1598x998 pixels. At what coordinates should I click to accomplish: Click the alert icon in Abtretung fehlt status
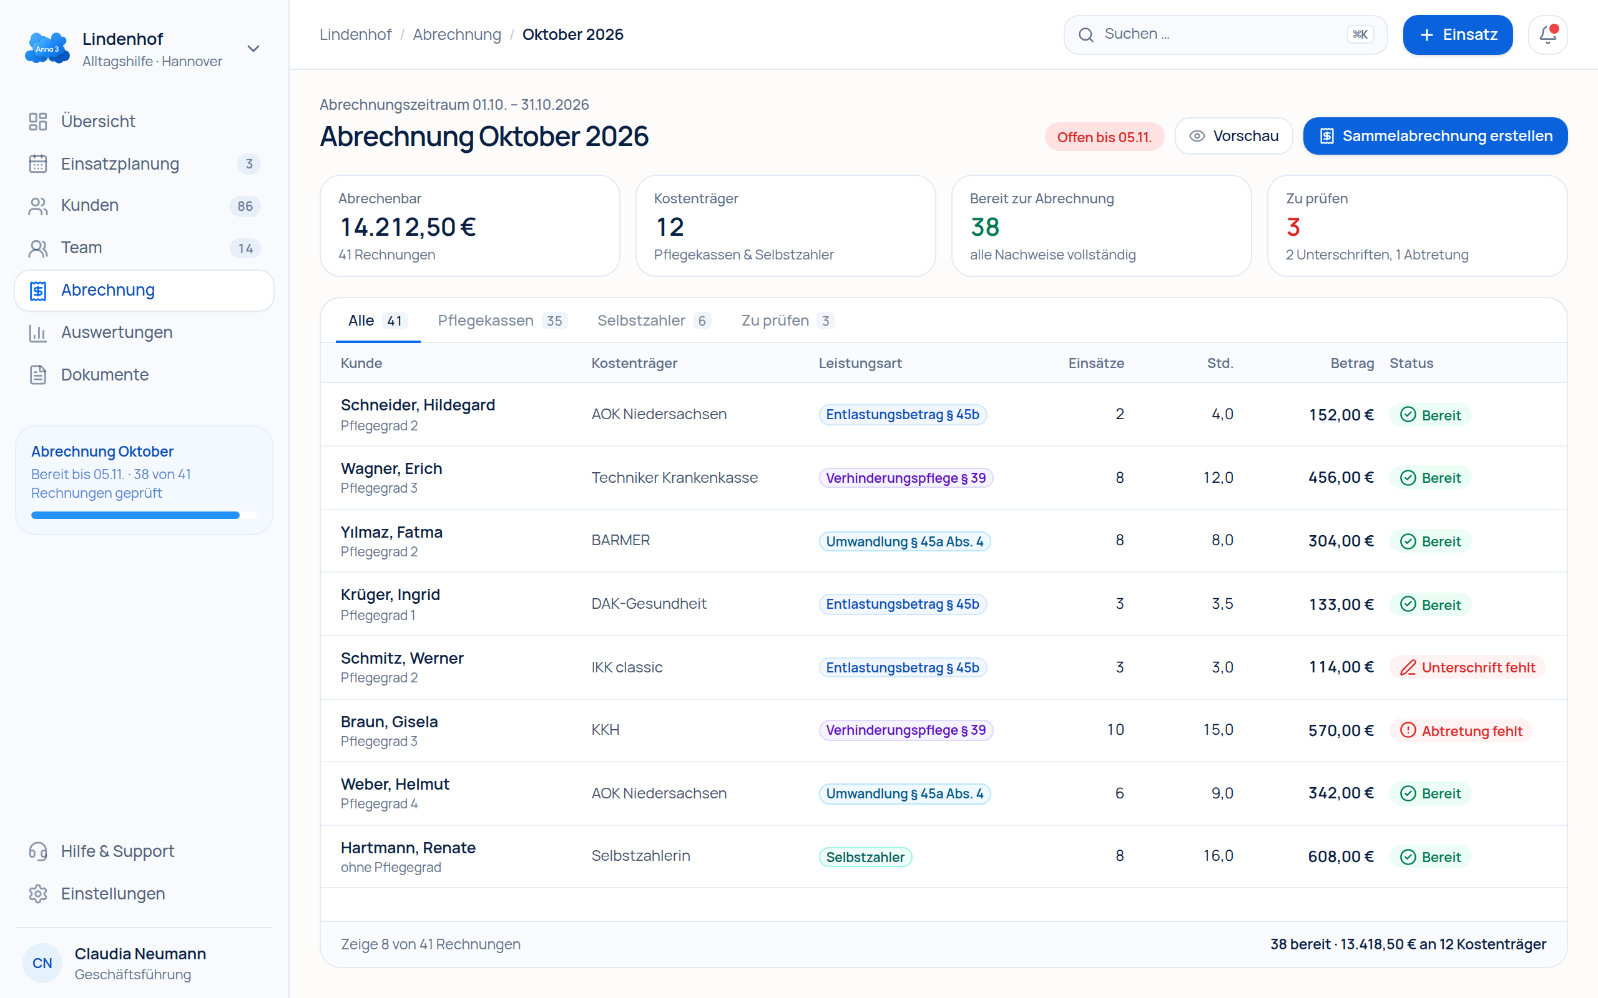coord(1408,730)
